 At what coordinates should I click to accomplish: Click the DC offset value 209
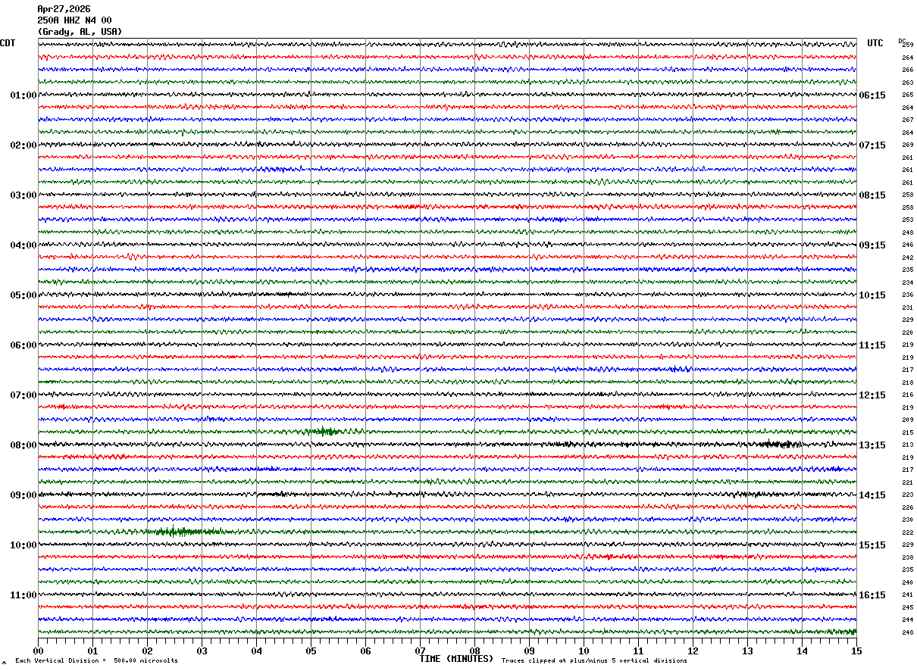907,420
